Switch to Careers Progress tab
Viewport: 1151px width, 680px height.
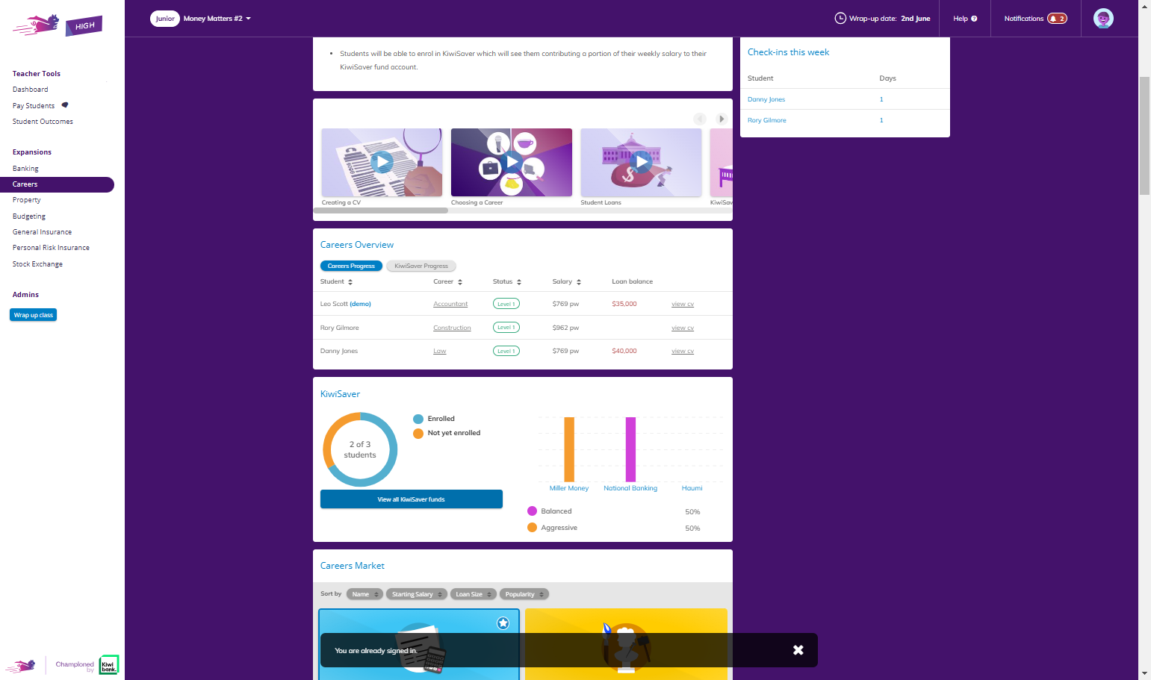click(x=351, y=266)
